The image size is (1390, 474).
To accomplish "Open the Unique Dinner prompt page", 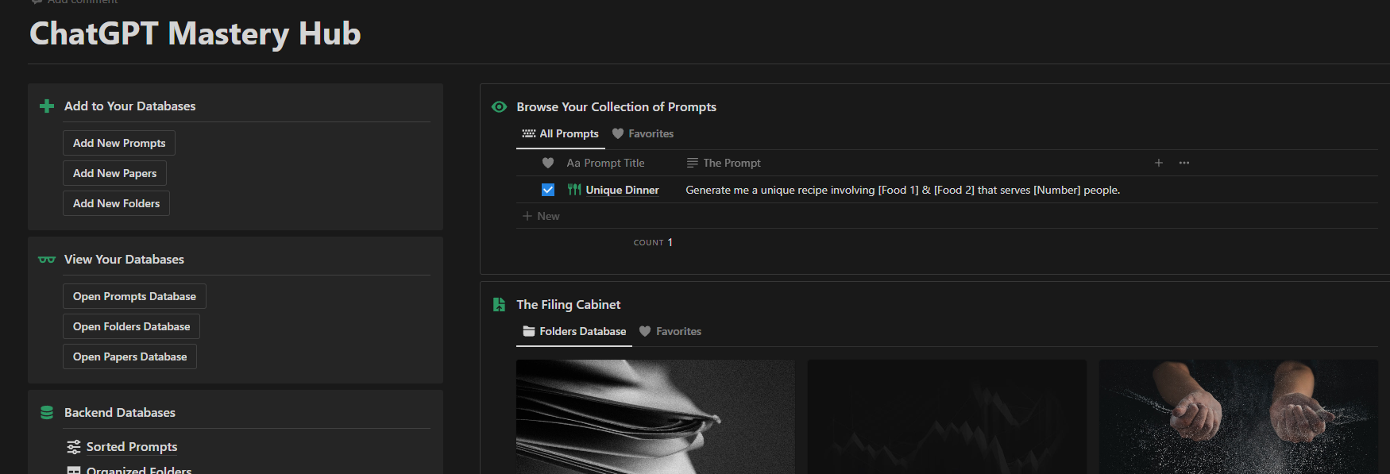I will 622,191.
